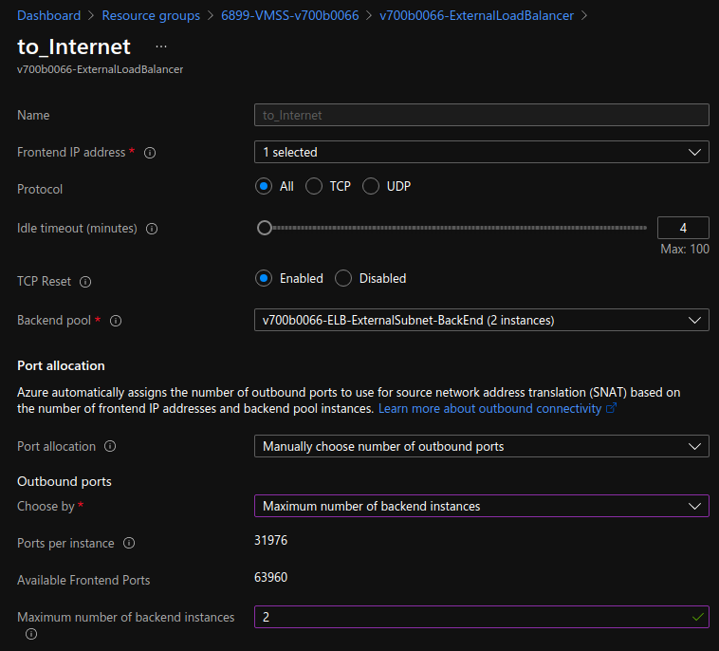719x651 pixels.
Task: Expand the Backend pool dropdown
Action: [481, 321]
